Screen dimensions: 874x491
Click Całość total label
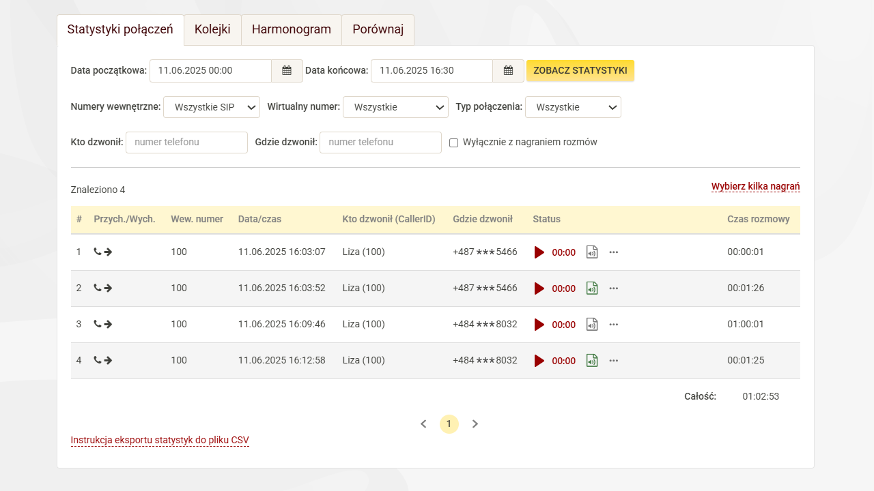click(x=701, y=397)
